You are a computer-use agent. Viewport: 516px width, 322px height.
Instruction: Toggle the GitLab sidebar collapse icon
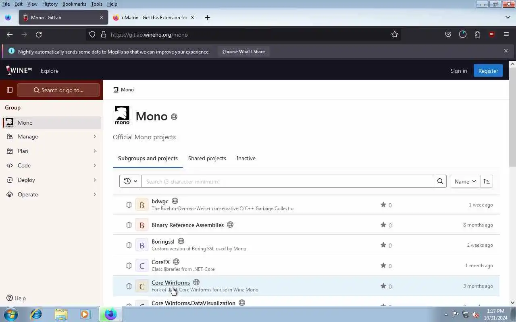pyautogui.click(x=10, y=90)
